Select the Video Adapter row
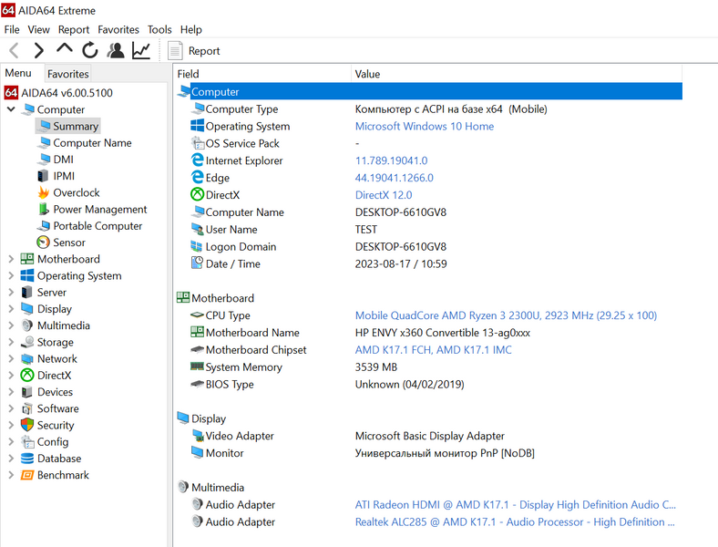 pyautogui.click(x=429, y=436)
